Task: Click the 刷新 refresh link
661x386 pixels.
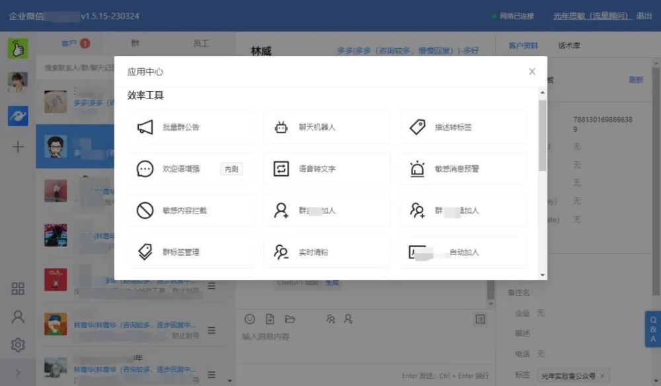Action: pos(636,78)
